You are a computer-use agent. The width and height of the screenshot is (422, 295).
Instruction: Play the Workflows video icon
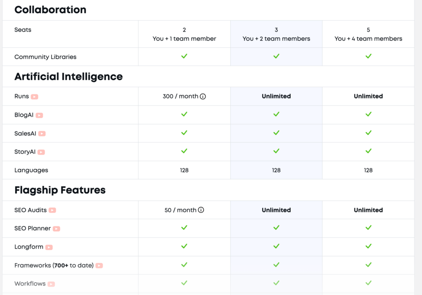click(x=51, y=283)
